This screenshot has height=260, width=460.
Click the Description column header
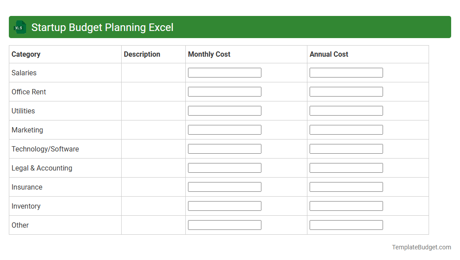[142, 54]
